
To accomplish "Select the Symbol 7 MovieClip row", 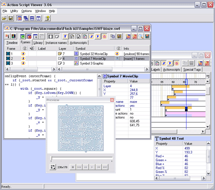I will pyautogui.click(x=103, y=58).
